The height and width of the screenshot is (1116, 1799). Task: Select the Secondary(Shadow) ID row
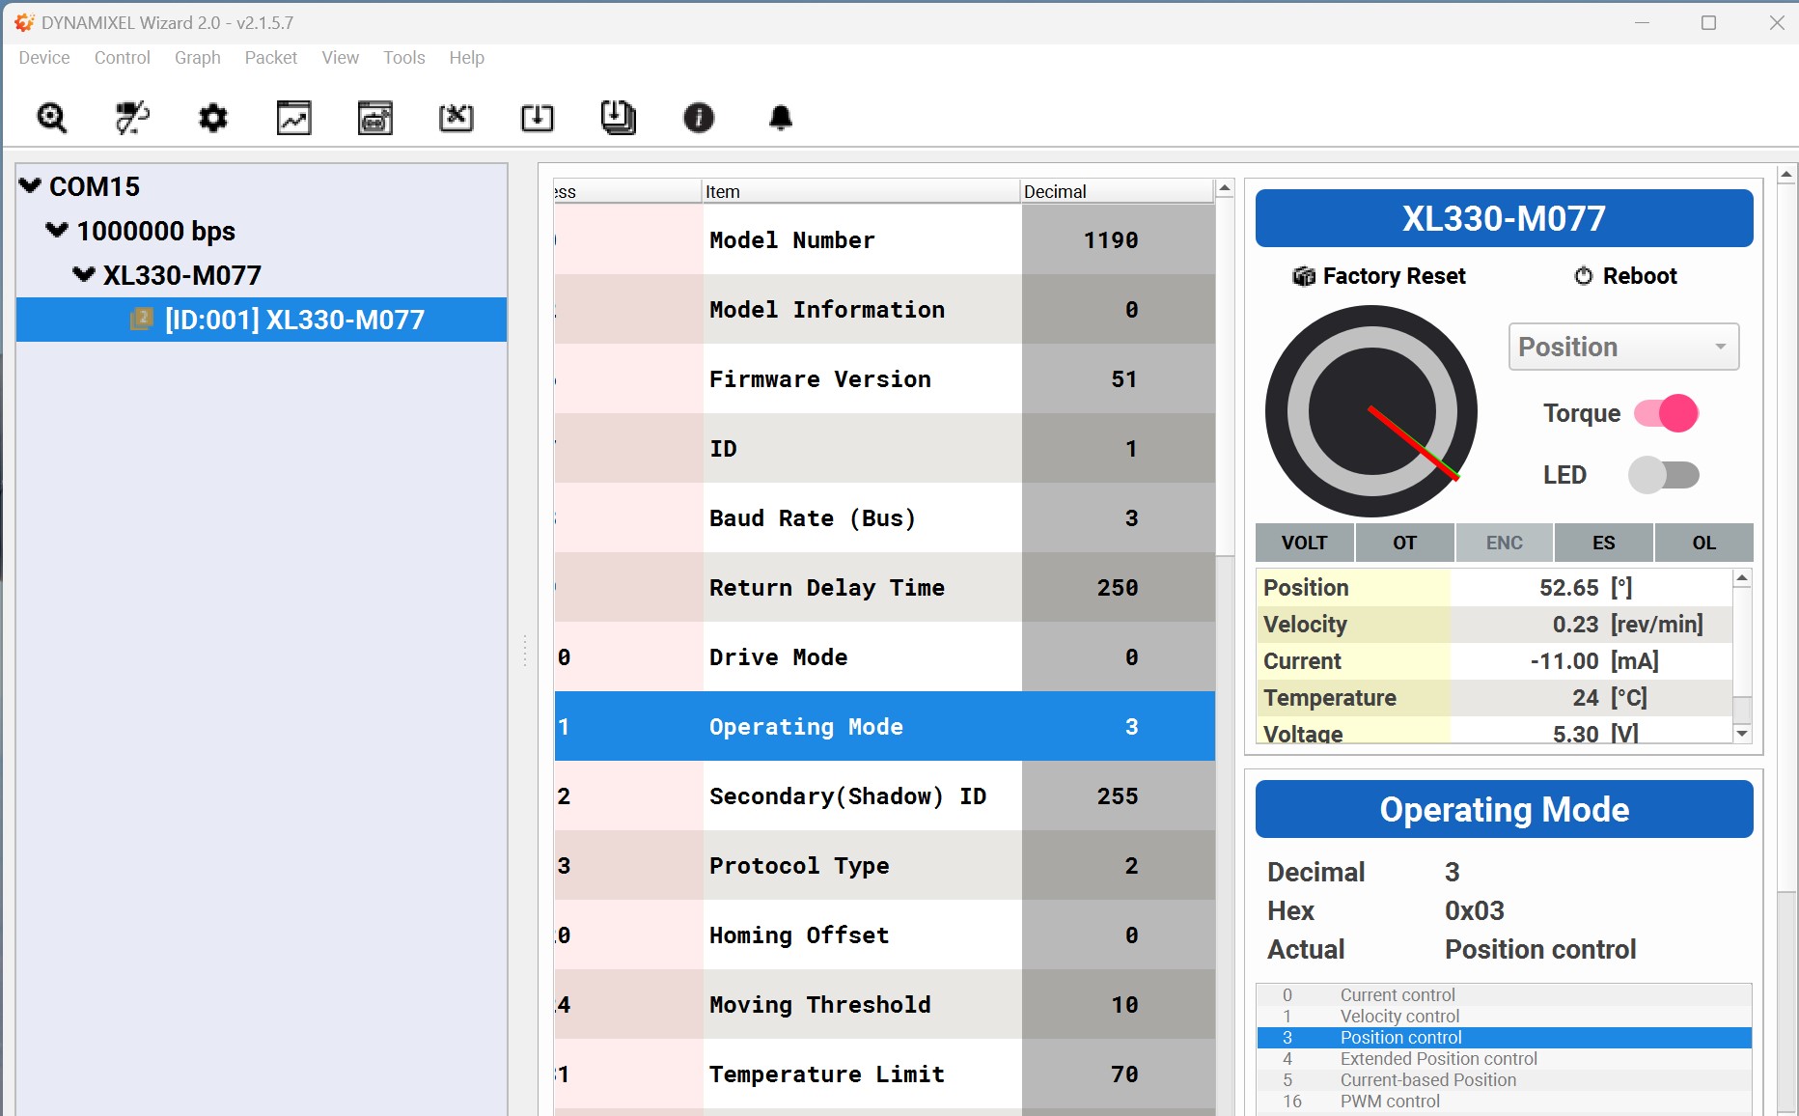tap(885, 795)
